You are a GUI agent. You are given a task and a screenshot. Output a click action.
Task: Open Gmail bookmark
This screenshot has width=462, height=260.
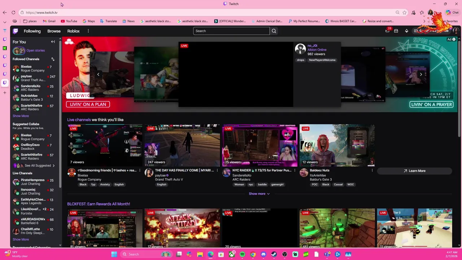click(x=49, y=21)
